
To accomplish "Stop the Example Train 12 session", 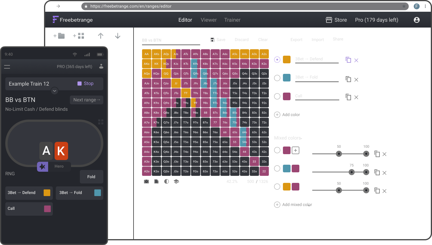I will 88,84.
